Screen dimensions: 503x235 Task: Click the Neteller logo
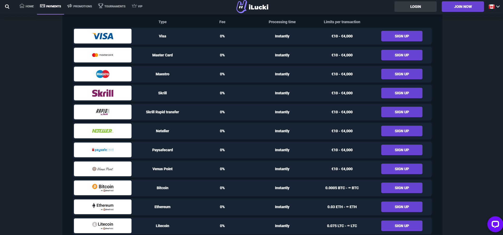[x=103, y=131]
